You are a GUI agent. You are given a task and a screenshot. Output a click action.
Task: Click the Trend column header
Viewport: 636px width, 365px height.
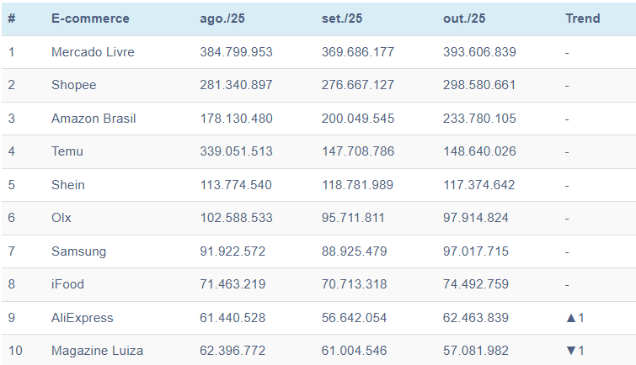click(583, 19)
